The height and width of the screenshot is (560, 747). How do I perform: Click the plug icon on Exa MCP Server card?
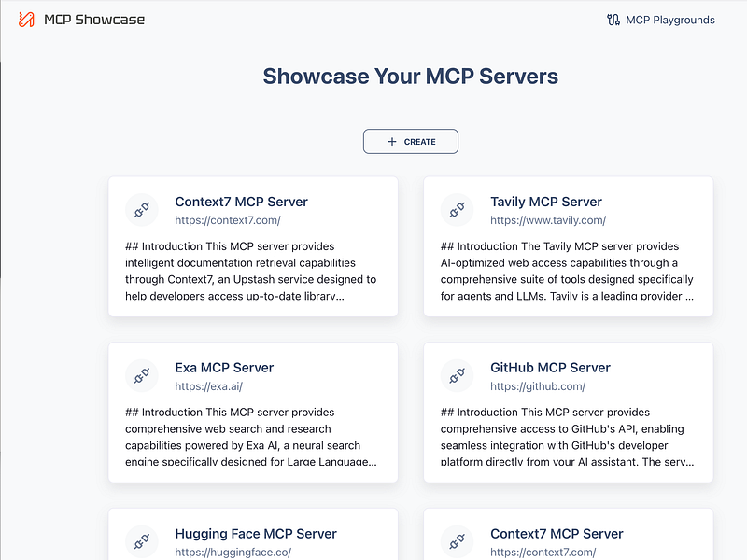[x=142, y=376]
